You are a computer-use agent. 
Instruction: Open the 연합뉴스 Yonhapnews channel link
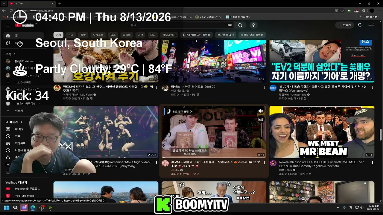pos(292,95)
